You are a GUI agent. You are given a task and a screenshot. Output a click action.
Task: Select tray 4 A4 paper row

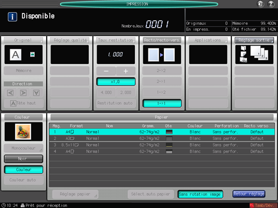coord(162,152)
